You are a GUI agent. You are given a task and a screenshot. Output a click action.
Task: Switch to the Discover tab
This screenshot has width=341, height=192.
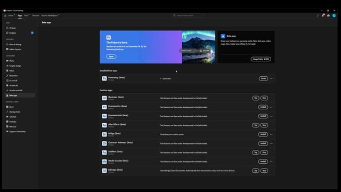click(36, 15)
